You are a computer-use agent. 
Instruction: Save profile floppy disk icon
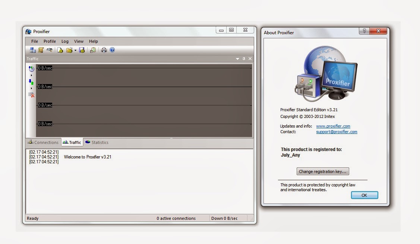click(x=82, y=50)
